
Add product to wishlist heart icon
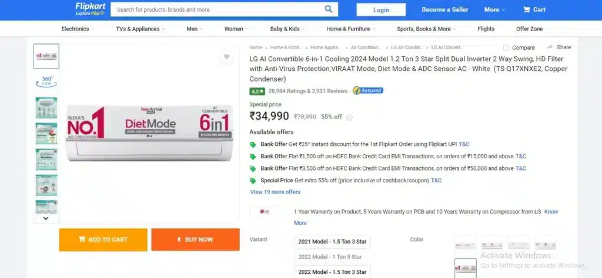(226, 57)
